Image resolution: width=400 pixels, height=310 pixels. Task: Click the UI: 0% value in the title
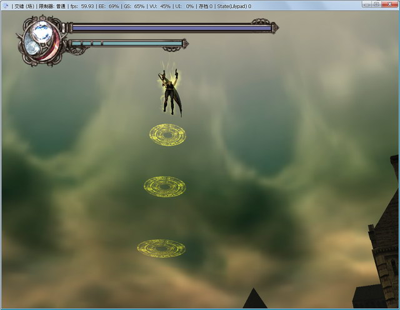coord(184,6)
